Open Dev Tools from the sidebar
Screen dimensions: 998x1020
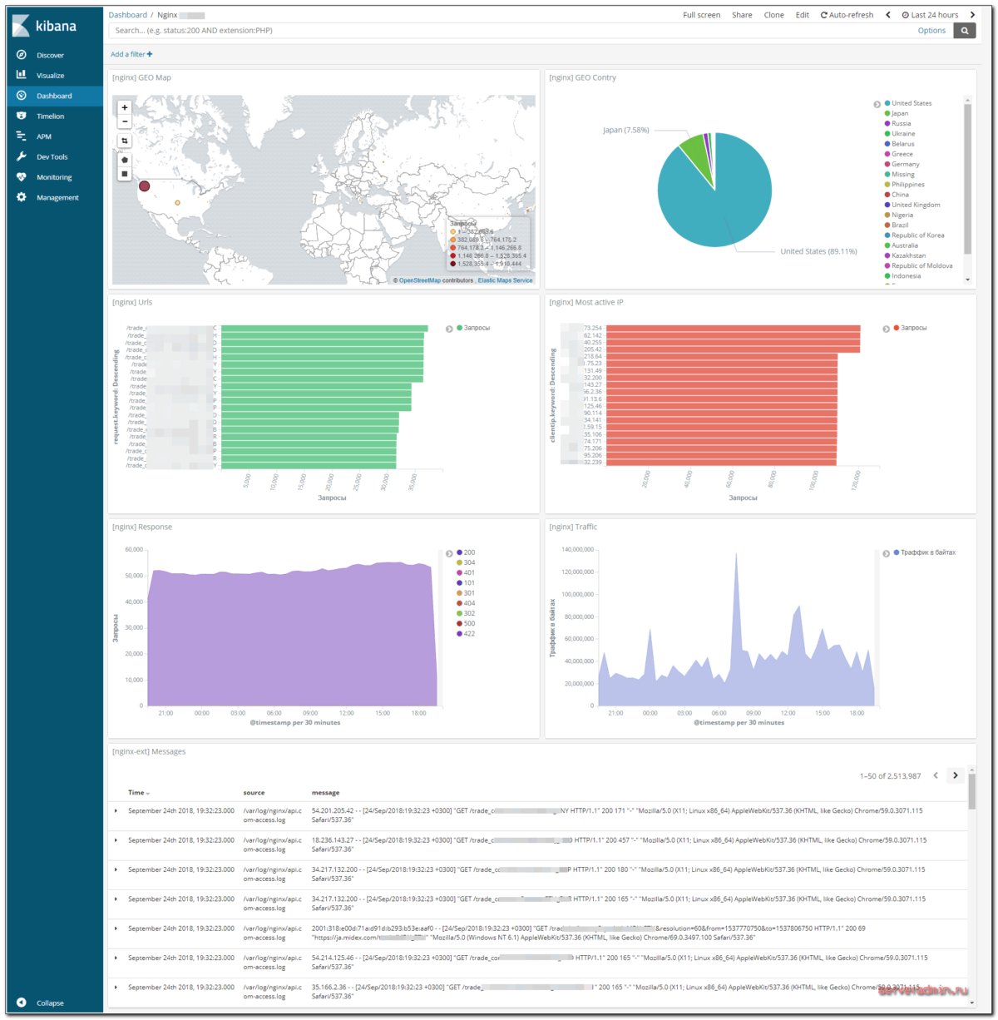(52, 156)
